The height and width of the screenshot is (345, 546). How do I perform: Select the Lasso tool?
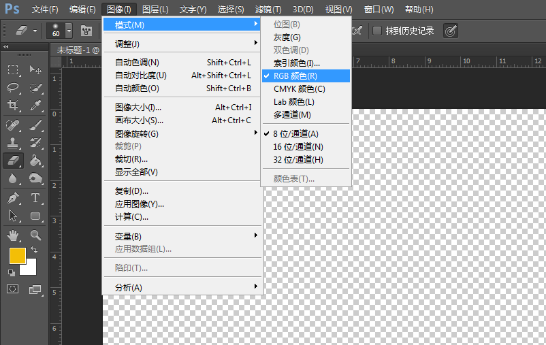coord(13,87)
